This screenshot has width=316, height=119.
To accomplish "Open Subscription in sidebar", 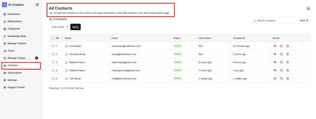I will pyautogui.click(x=15, y=73).
